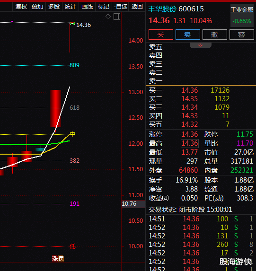
Task: Select 买一 price 14.36
Action: click(190, 90)
